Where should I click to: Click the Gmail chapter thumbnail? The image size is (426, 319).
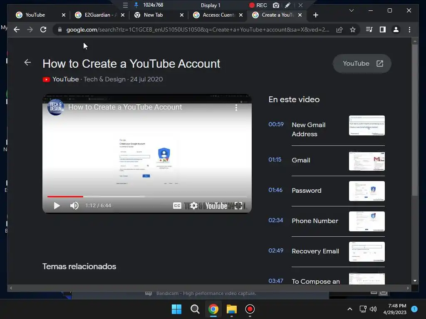pyautogui.click(x=367, y=161)
